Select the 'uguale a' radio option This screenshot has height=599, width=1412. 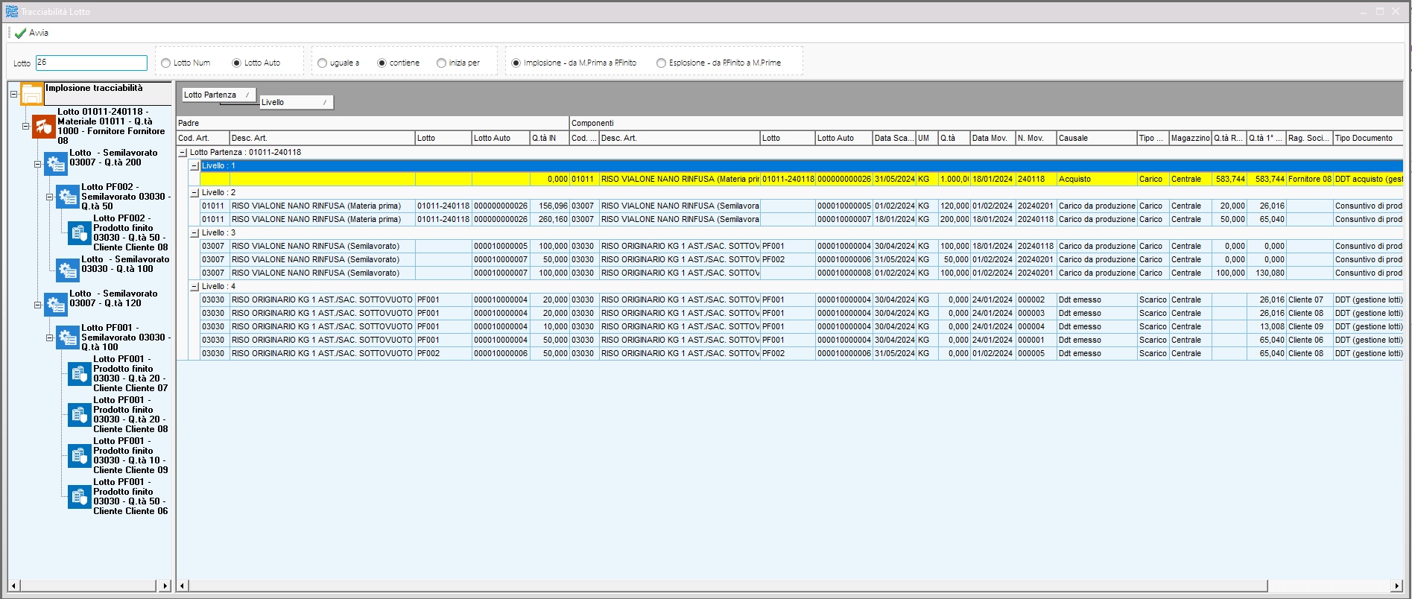pyautogui.click(x=322, y=63)
